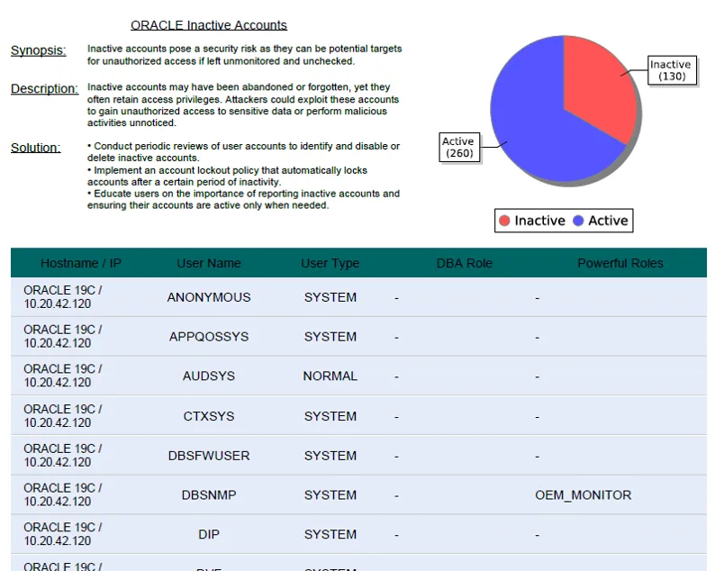Click the Hostname / IP column header

(81, 263)
